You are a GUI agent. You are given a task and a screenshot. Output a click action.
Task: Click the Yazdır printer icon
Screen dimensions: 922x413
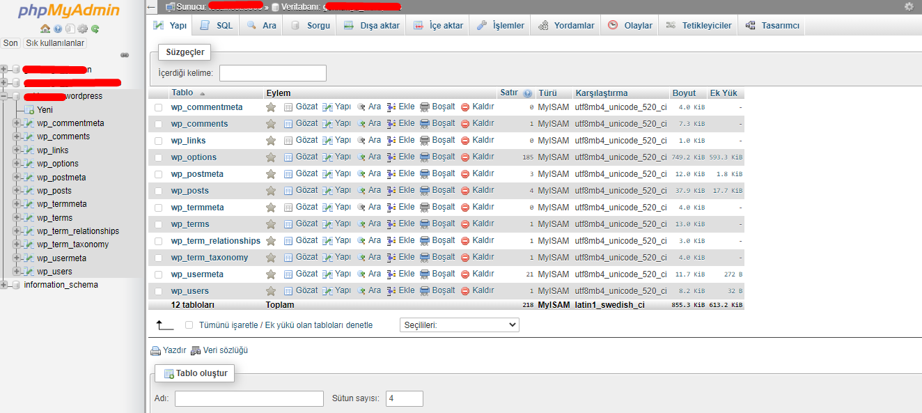156,351
